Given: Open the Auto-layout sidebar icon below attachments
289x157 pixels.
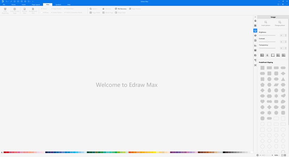Looking at the screenshot, I should (x=255, y=60).
